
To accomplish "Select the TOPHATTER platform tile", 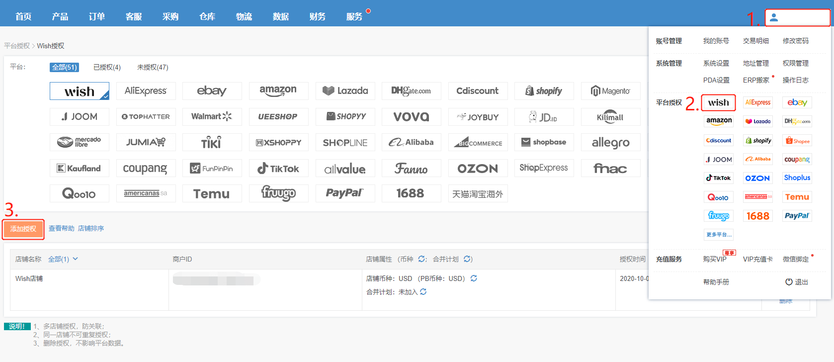I will (146, 117).
